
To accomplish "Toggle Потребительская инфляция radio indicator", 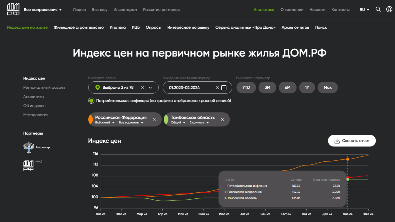I will [x=91, y=101].
